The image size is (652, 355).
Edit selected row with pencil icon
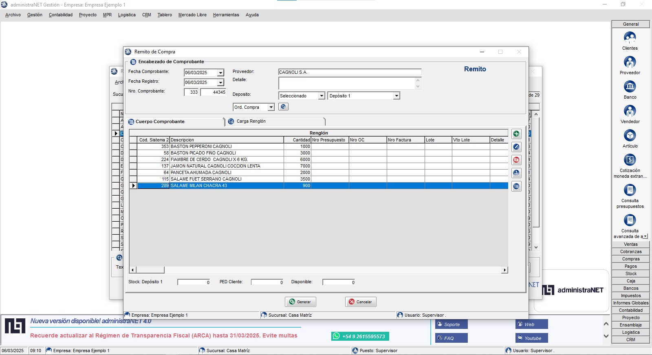(516, 147)
